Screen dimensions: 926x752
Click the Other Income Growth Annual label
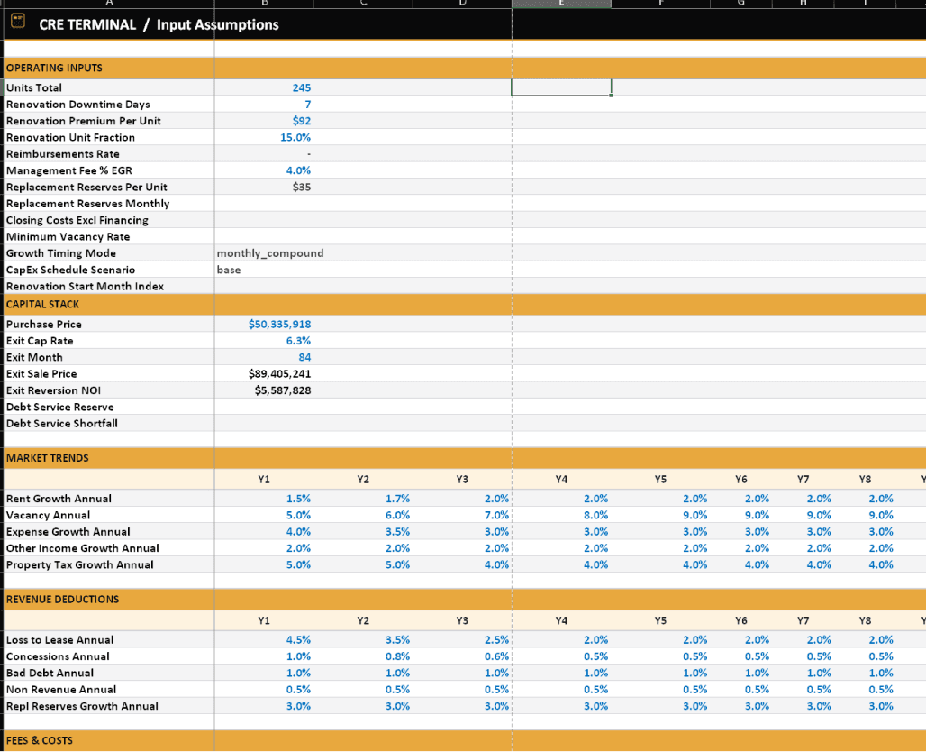pyautogui.click(x=82, y=548)
